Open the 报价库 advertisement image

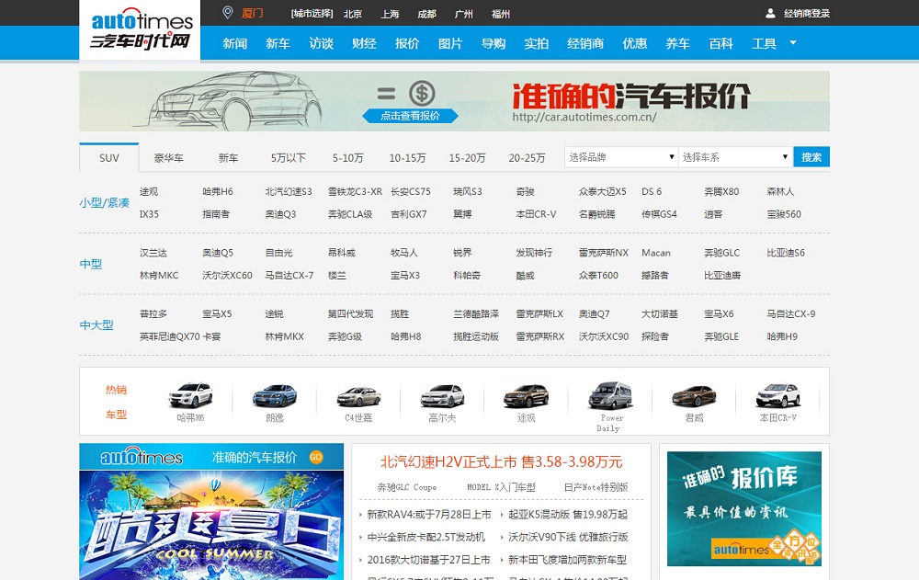(x=744, y=508)
